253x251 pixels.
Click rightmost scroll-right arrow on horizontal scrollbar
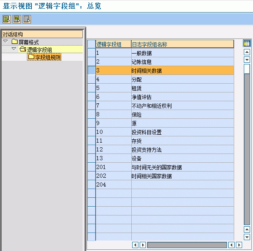[239, 245]
